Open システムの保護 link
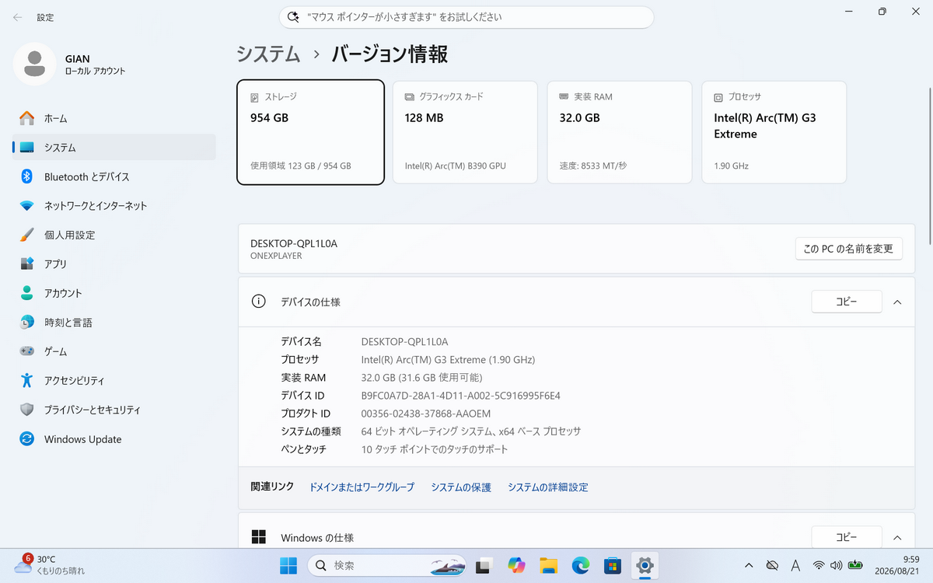Viewport: 933px width, 583px height. [x=461, y=487]
